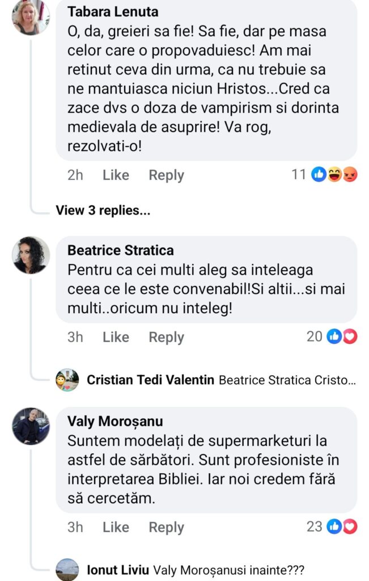Like Beatrice Stratica's comment
The width and height of the screenshot is (369, 581).
tap(116, 337)
